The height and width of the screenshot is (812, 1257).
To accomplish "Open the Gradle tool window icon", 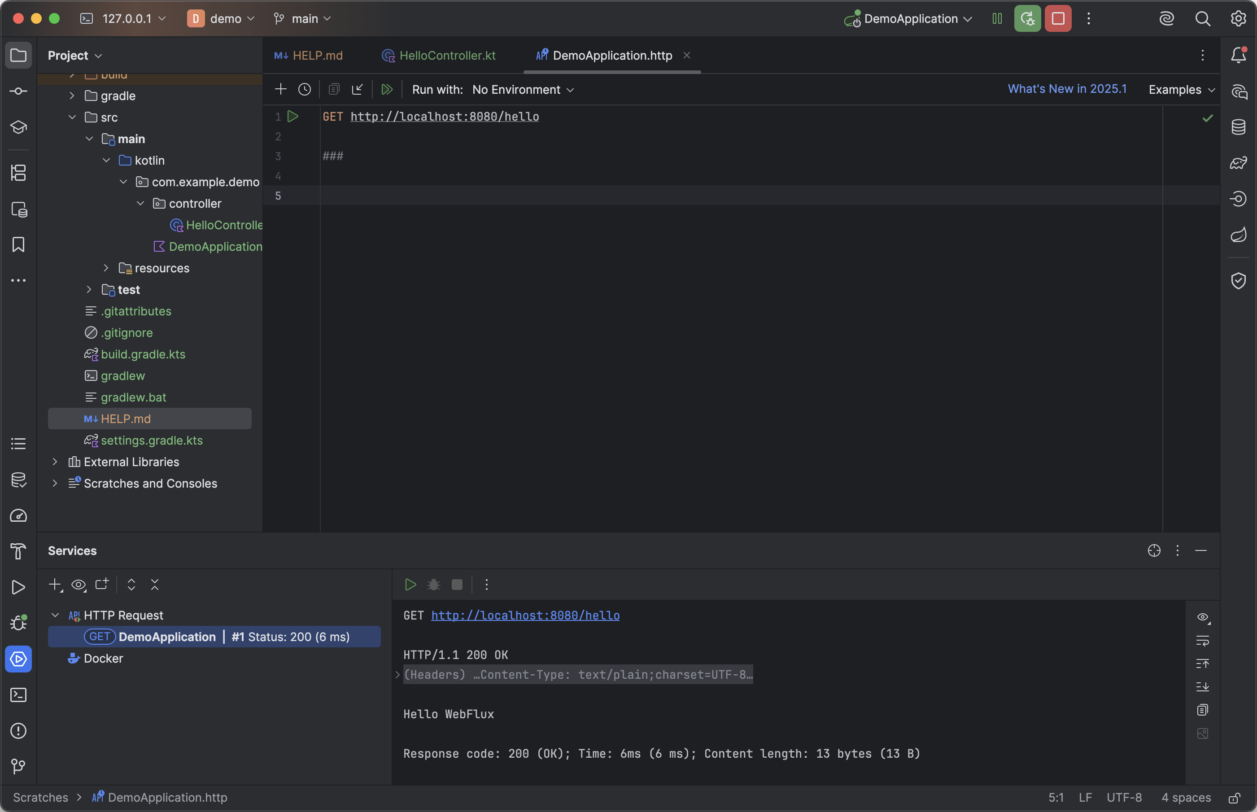I will point(1238,163).
